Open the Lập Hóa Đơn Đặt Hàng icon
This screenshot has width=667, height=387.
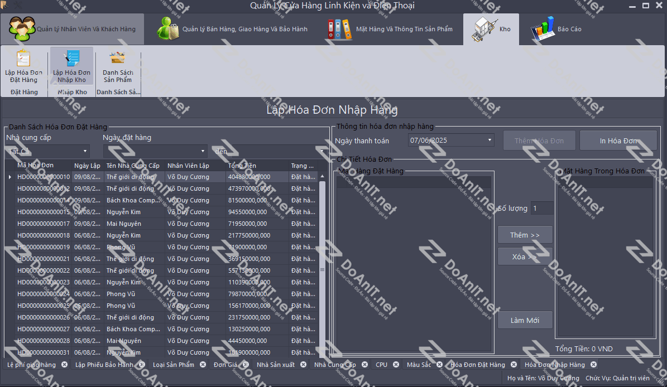(23, 59)
